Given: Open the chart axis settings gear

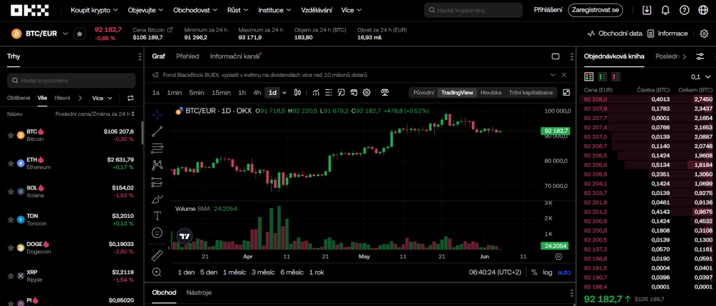Looking at the screenshot, I should click(x=558, y=257).
